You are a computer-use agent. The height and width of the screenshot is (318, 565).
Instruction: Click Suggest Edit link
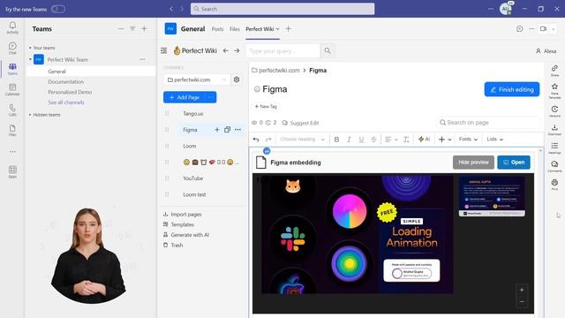pyautogui.click(x=300, y=123)
